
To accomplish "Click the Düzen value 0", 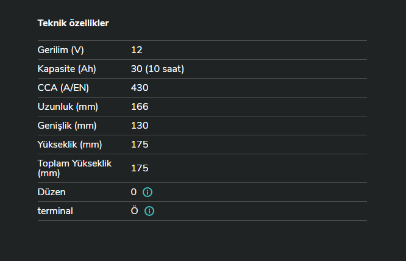I will pos(134,192).
